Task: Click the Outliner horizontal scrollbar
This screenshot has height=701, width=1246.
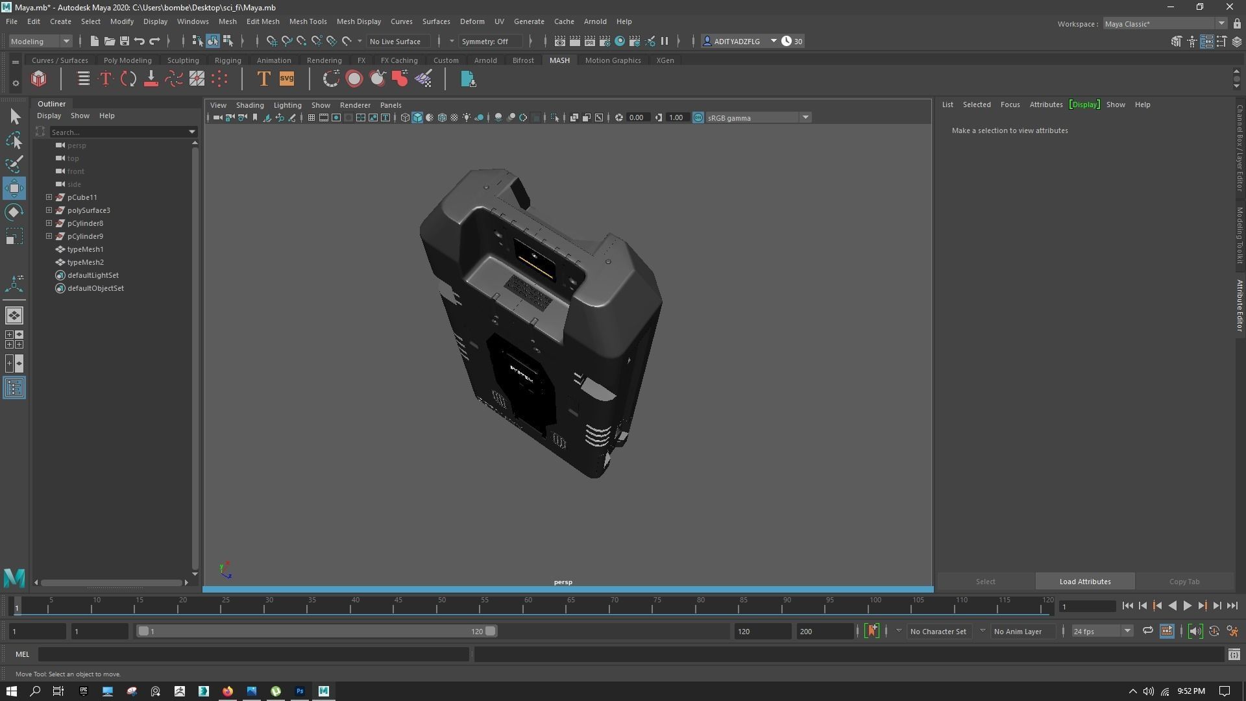Action: click(x=112, y=582)
